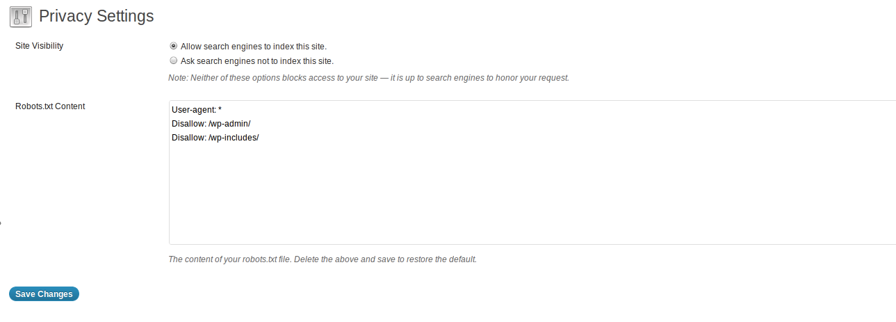
Task: Click the robots.txt description below the textarea
Action: [323, 259]
